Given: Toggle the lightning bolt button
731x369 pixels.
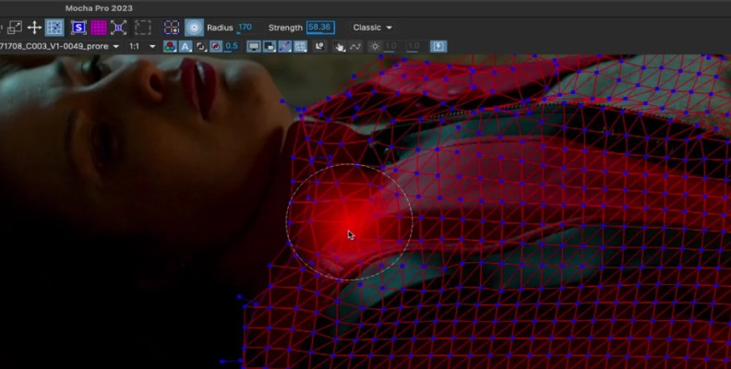Looking at the screenshot, I should coord(438,46).
